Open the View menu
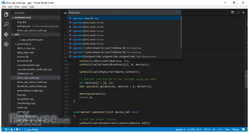 (17, 7)
